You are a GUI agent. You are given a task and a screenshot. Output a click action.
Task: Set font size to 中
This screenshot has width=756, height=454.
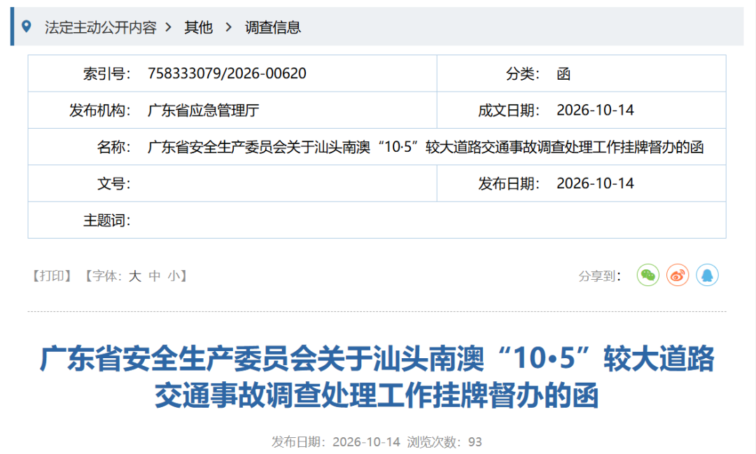tap(154, 276)
